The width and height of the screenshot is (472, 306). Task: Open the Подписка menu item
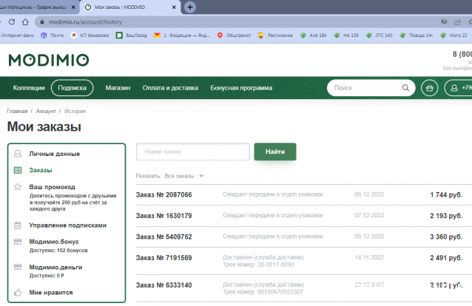(72, 88)
